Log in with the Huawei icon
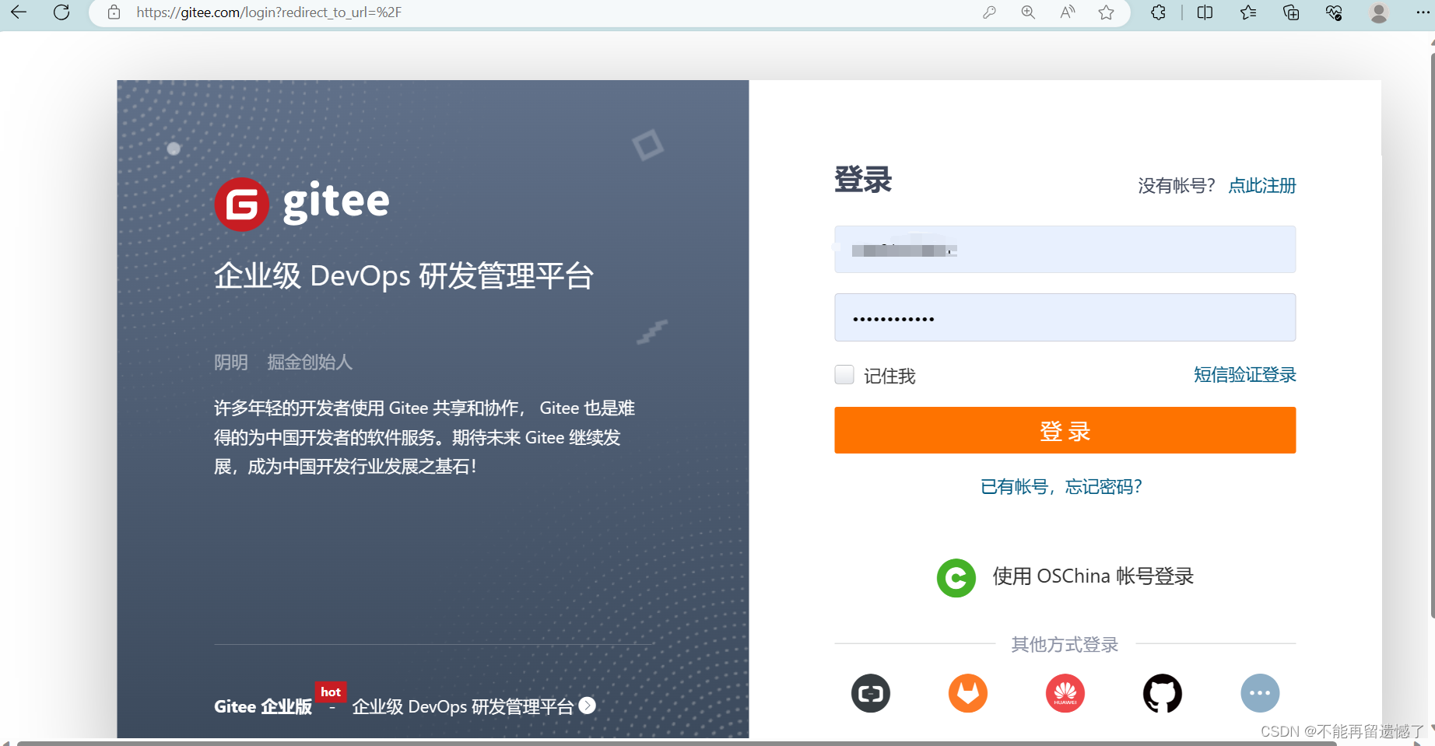 (x=1065, y=693)
